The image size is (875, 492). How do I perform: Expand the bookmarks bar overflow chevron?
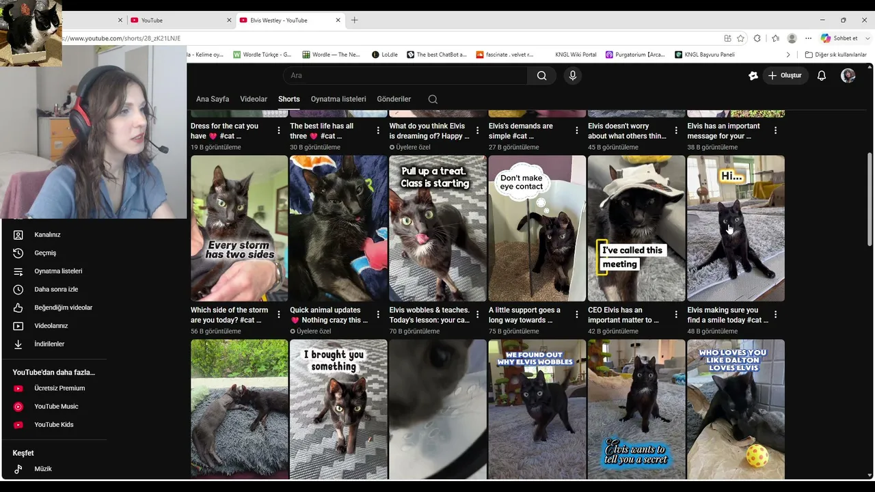tap(788, 55)
